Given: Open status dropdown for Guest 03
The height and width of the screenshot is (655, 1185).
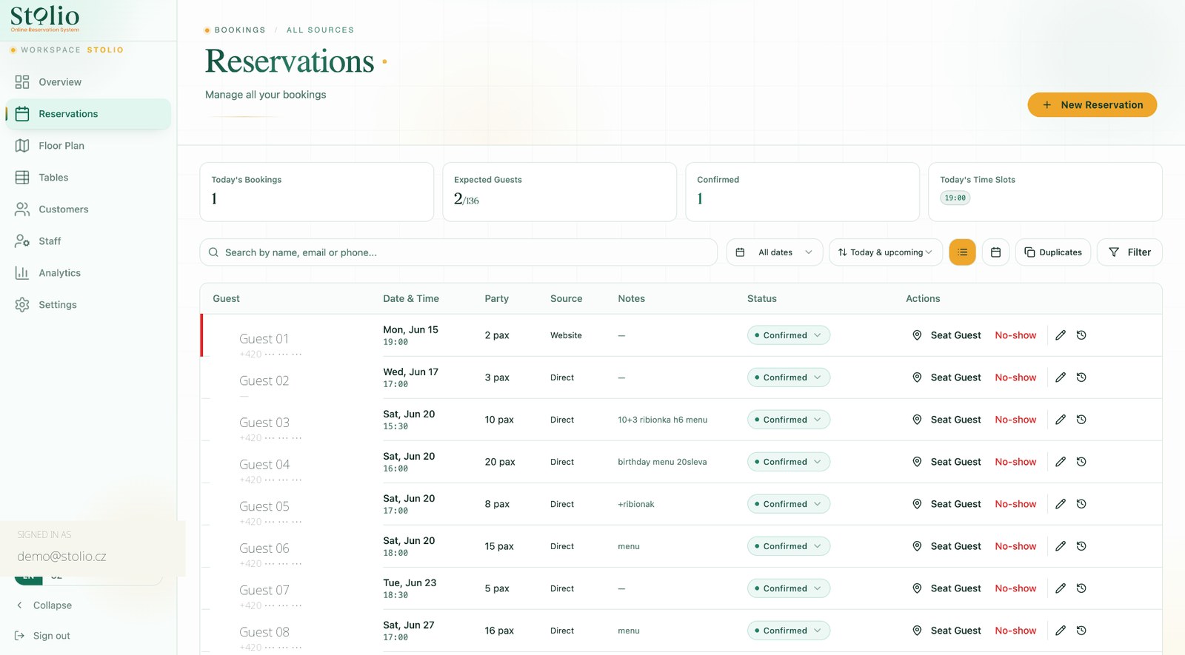Looking at the screenshot, I should click(789, 420).
